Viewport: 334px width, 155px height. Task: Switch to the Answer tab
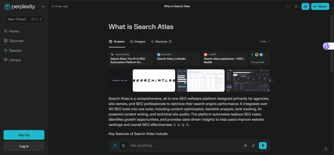click(117, 41)
